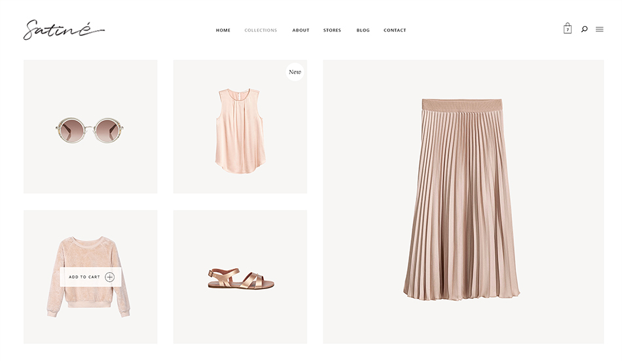Navigate to the About page
Image resolution: width=622 pixels, height=361 pixels.
pos(301,30)
